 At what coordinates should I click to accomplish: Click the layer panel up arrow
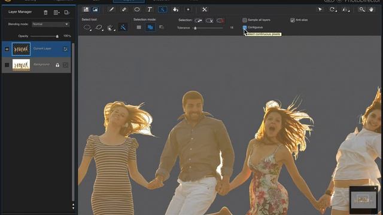coord(73,205)
